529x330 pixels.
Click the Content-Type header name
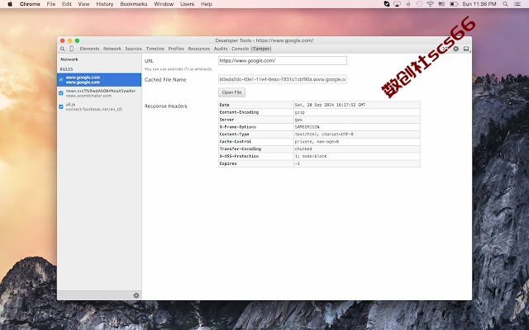(x=234, y=134)
